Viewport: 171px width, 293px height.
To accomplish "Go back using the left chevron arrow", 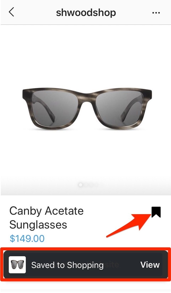I will click(11, 13).
